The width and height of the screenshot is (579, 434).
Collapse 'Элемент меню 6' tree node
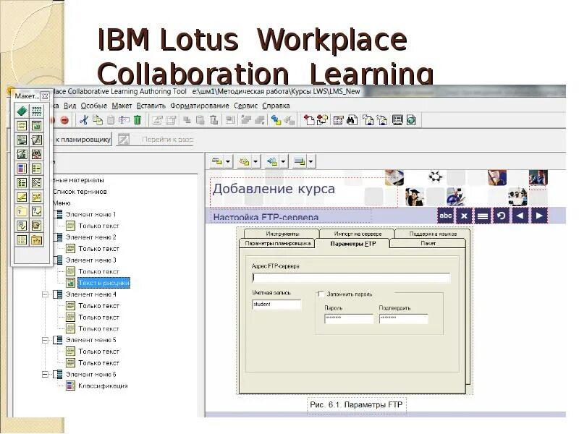(x=45, y=374)
